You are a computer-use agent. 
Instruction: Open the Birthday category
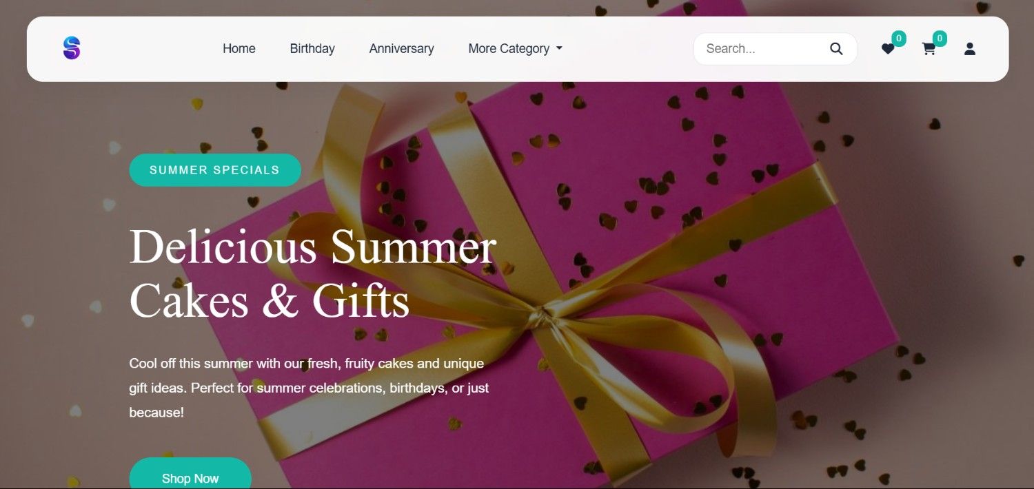(x=312, y=49)
